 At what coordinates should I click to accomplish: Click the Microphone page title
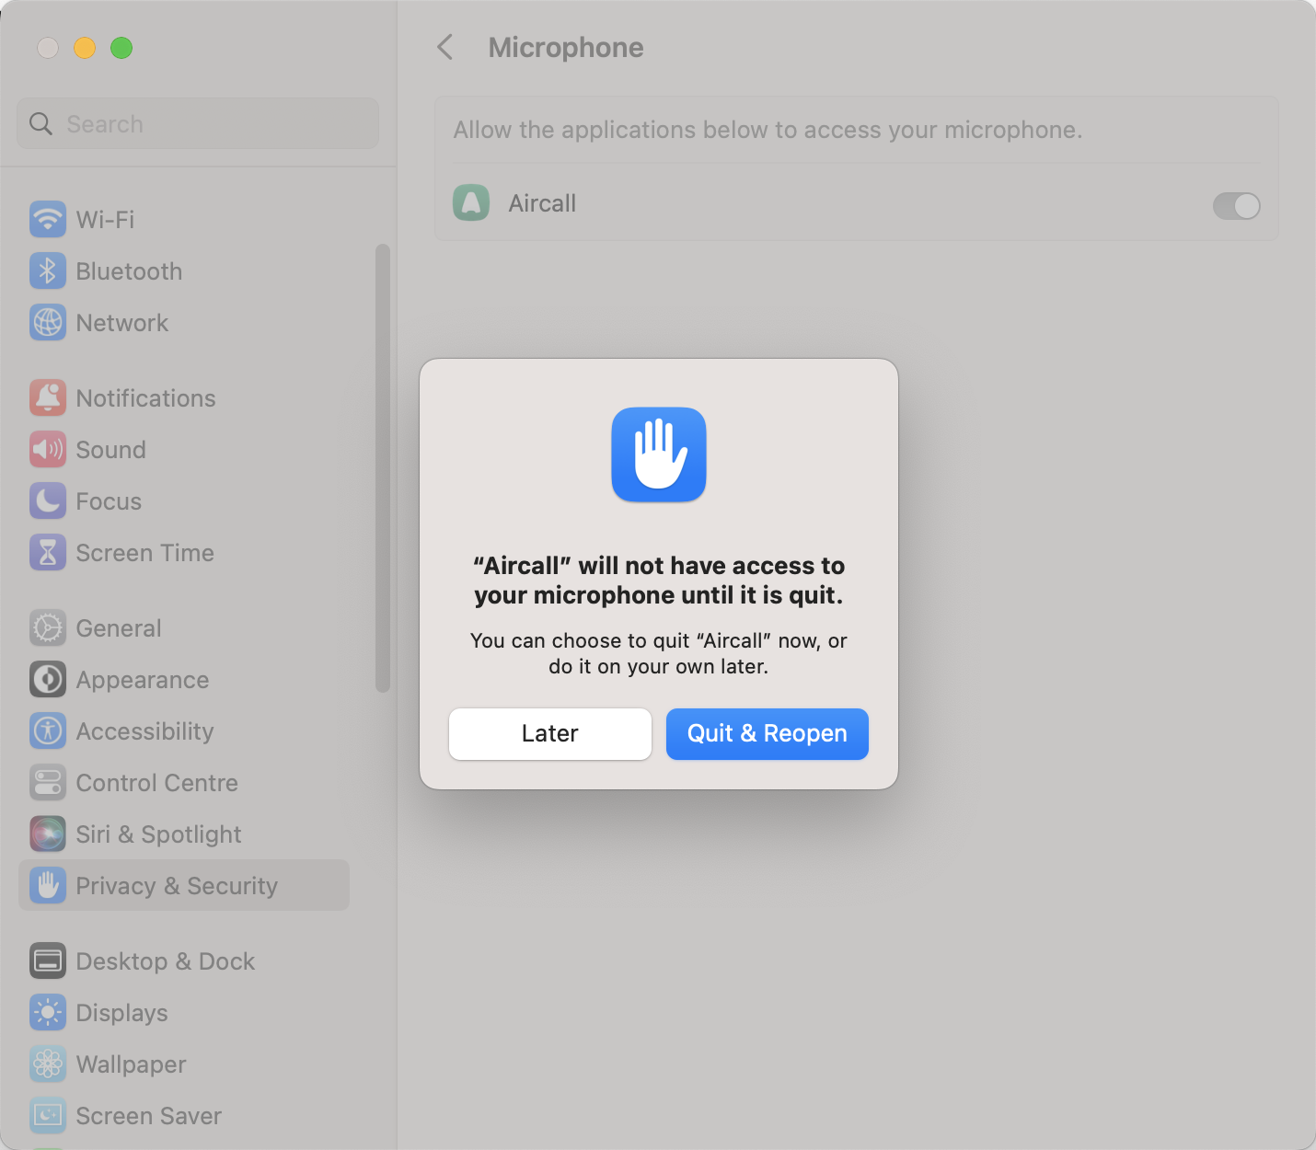click(x=566, y=48)
